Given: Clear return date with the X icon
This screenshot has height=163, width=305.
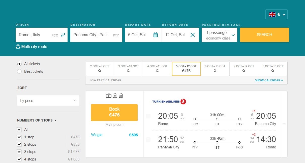Looking at the screenshot, I should pyautogui.click(x=193, y=35).
